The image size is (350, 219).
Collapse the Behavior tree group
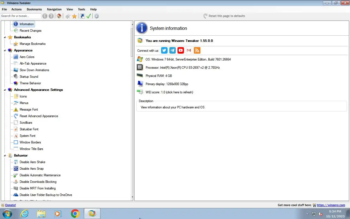pyautogui.click(x=5, y=155)
